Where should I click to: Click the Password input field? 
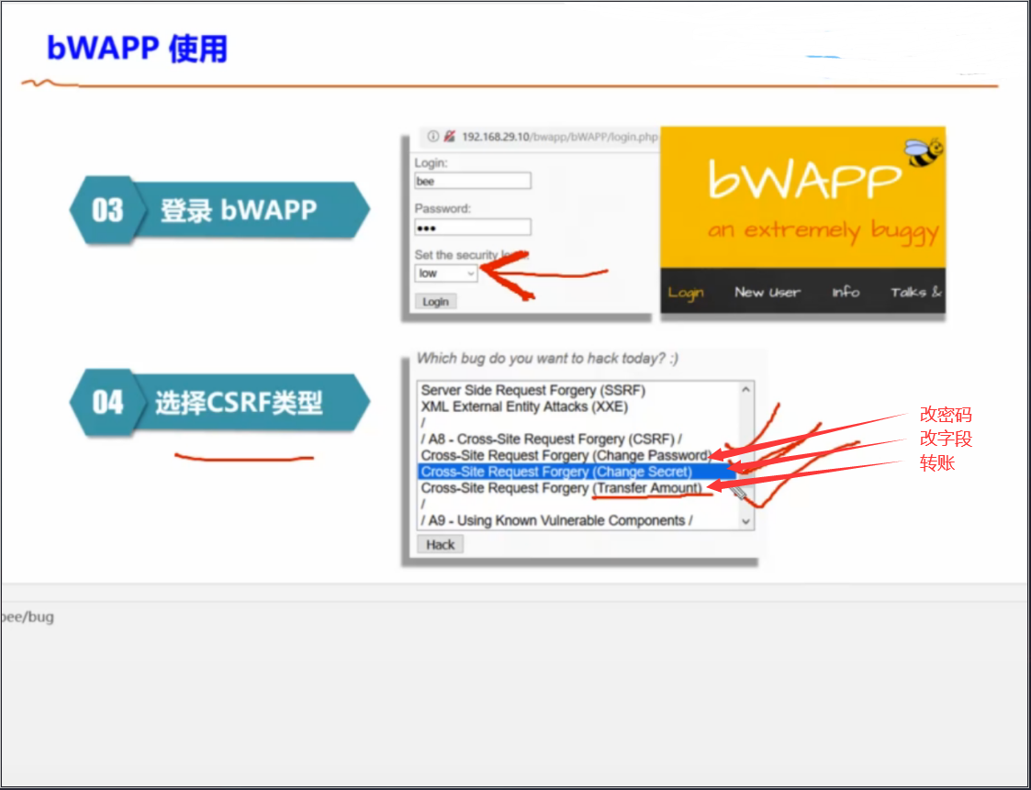click(472, 228)
